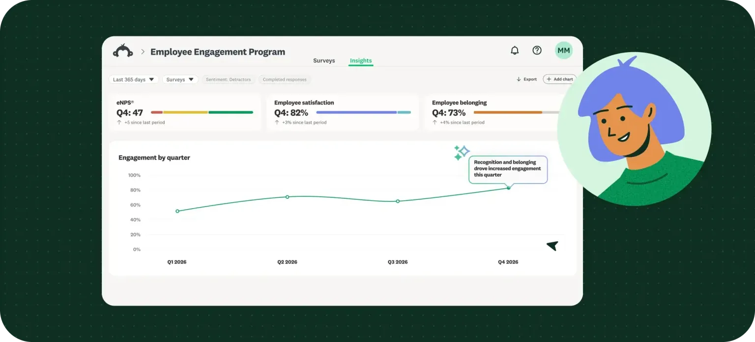Click the Add chart button

coord(559,79)
